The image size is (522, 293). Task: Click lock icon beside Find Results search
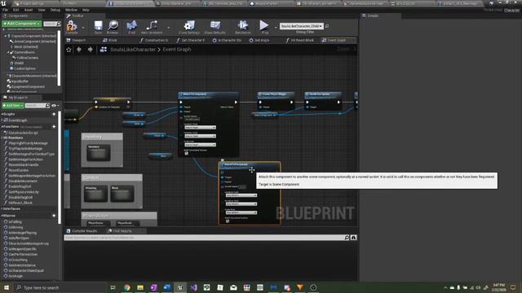pos(353,238)
